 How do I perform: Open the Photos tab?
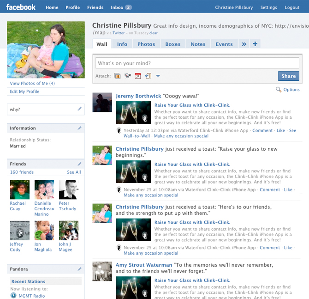(x=146, y=44)
